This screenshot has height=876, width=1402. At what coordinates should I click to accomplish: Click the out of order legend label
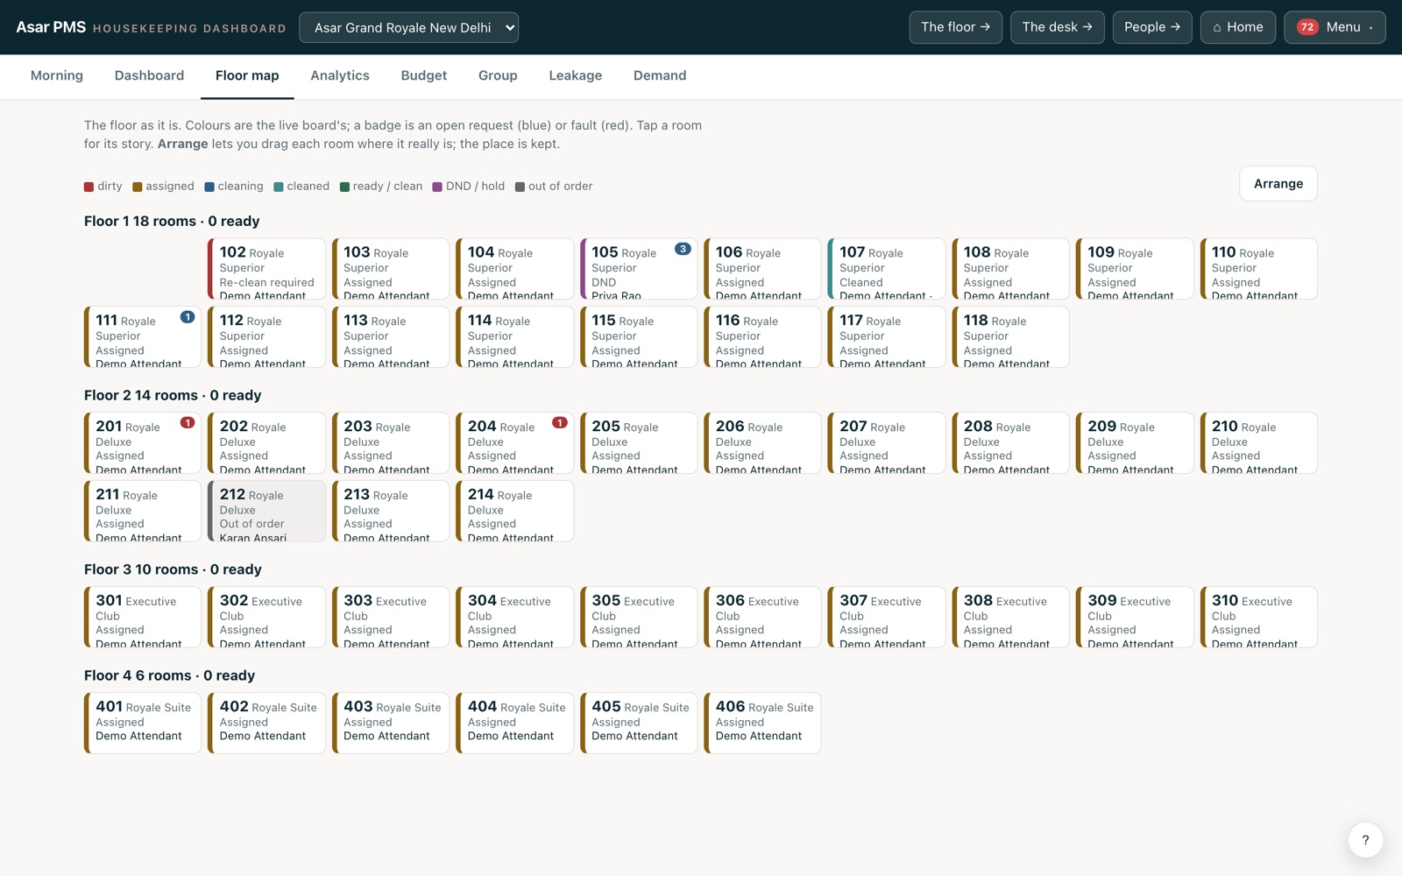tap(560, 187)
